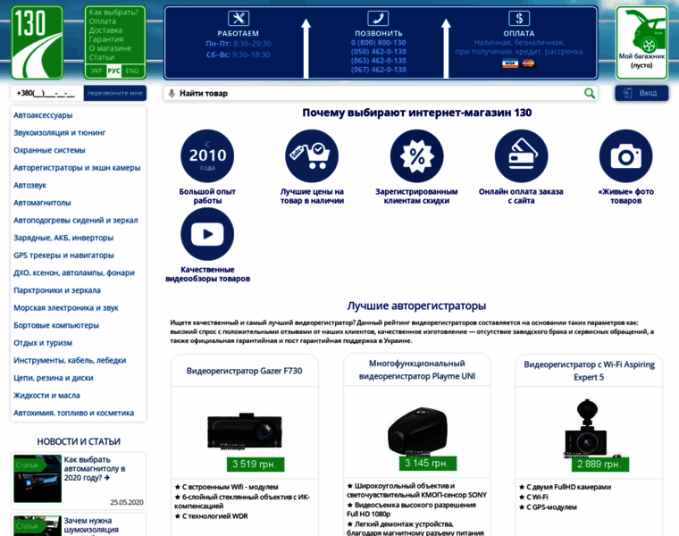Click the Visa card icon
The height and width of the screenshot is (536, 679).
pos(510,63)
